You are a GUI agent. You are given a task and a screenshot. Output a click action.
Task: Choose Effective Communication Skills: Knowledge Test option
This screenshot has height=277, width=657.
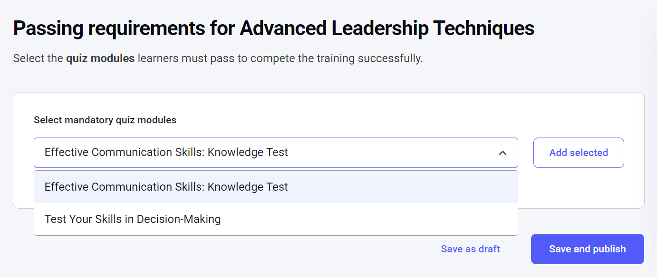tap(166, 187)
